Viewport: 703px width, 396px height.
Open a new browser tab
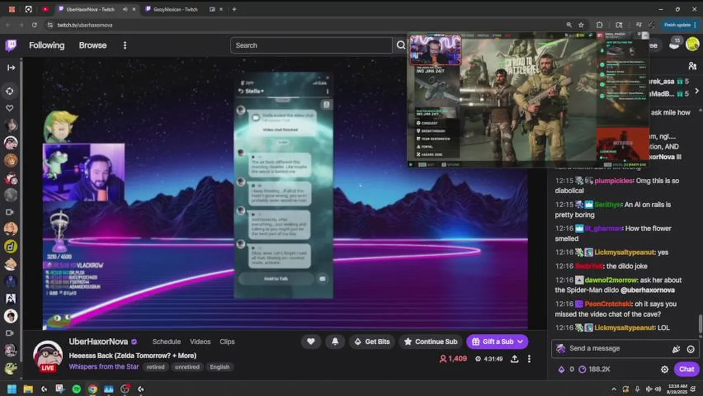tap(234, 9)
